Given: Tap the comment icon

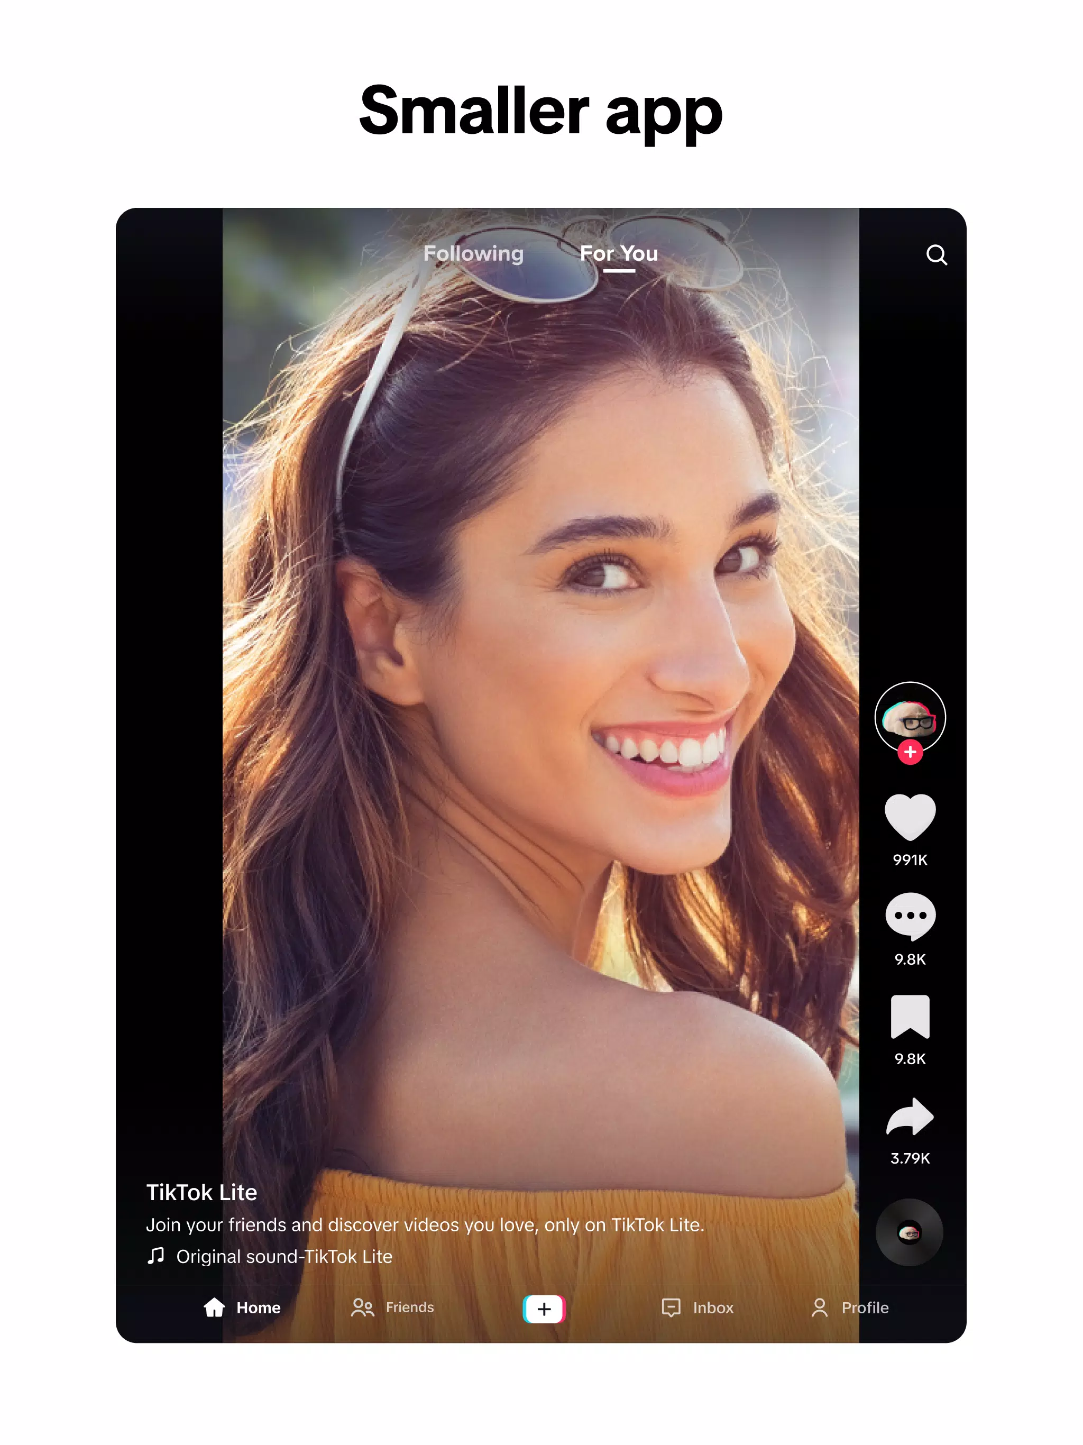Looking at the screenshot, I should click(x=910, y=918).
